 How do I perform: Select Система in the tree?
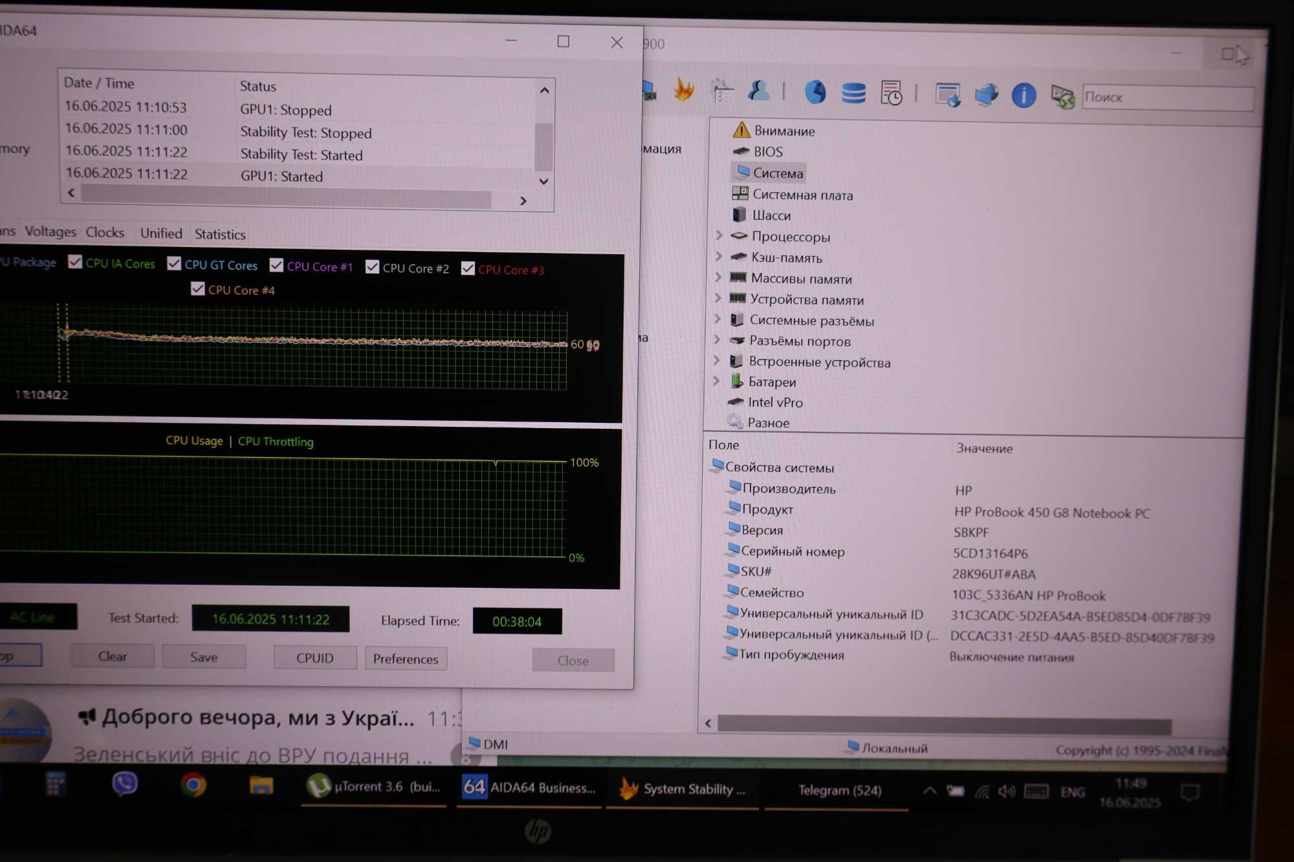[770, 173]
